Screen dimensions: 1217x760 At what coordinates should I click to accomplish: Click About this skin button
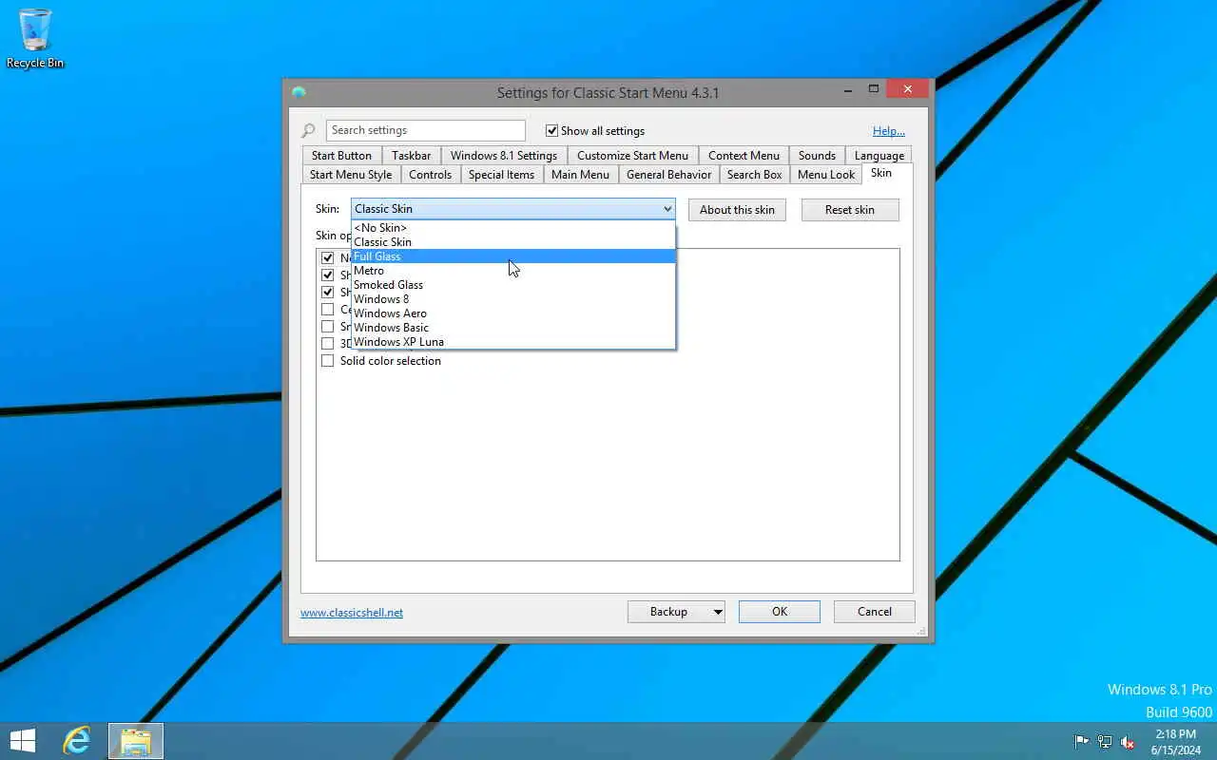(x=737, y=210)
